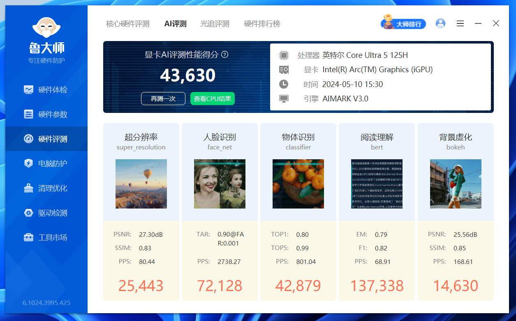Click the 引擎 monitor icon
The height and width of the screenshot is (321, 516).
pos(284,99)
